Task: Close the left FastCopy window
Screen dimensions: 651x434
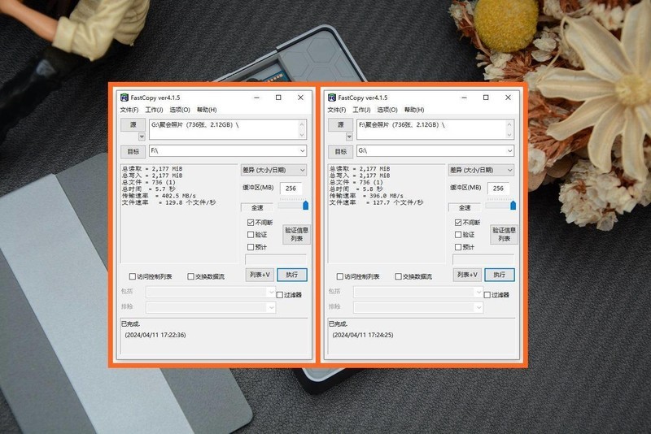Action: pos(300,98)
